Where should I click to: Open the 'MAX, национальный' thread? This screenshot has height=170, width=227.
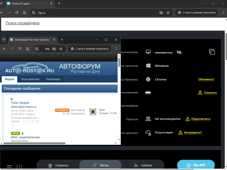tap(25, 139)
